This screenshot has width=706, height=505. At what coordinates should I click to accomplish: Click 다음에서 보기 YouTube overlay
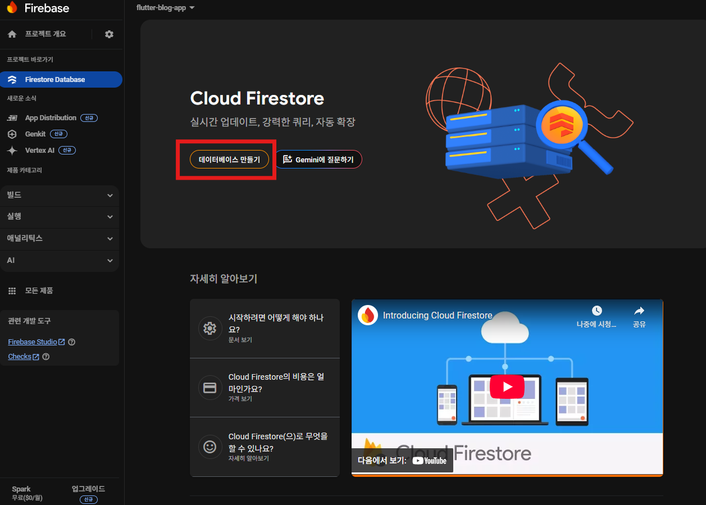coord(402,461)
